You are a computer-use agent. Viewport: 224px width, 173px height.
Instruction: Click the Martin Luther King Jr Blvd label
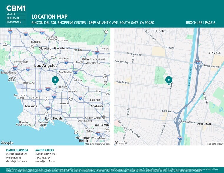click(129, 129)
